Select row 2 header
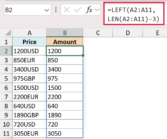This screenshot has height=139, width=167. point(6,51)
